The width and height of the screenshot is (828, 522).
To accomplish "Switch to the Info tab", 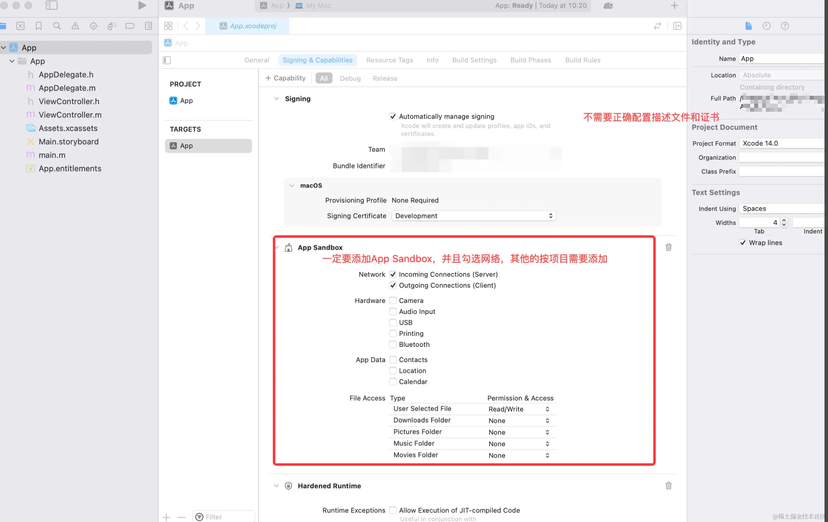I will [x=432, y=60].
